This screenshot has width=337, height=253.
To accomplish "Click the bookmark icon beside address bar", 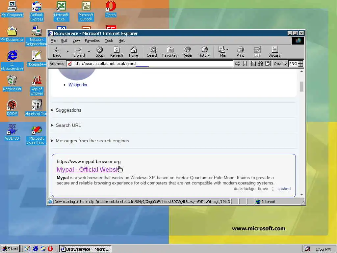I will (245, 64).
